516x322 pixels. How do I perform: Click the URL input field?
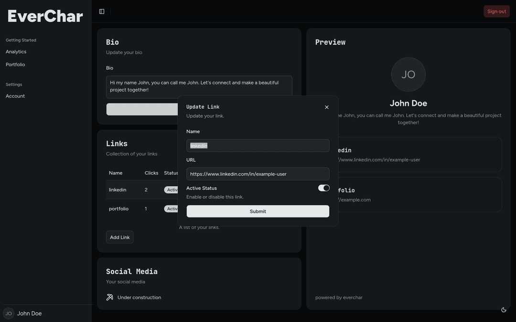click(x=258, y=174)
